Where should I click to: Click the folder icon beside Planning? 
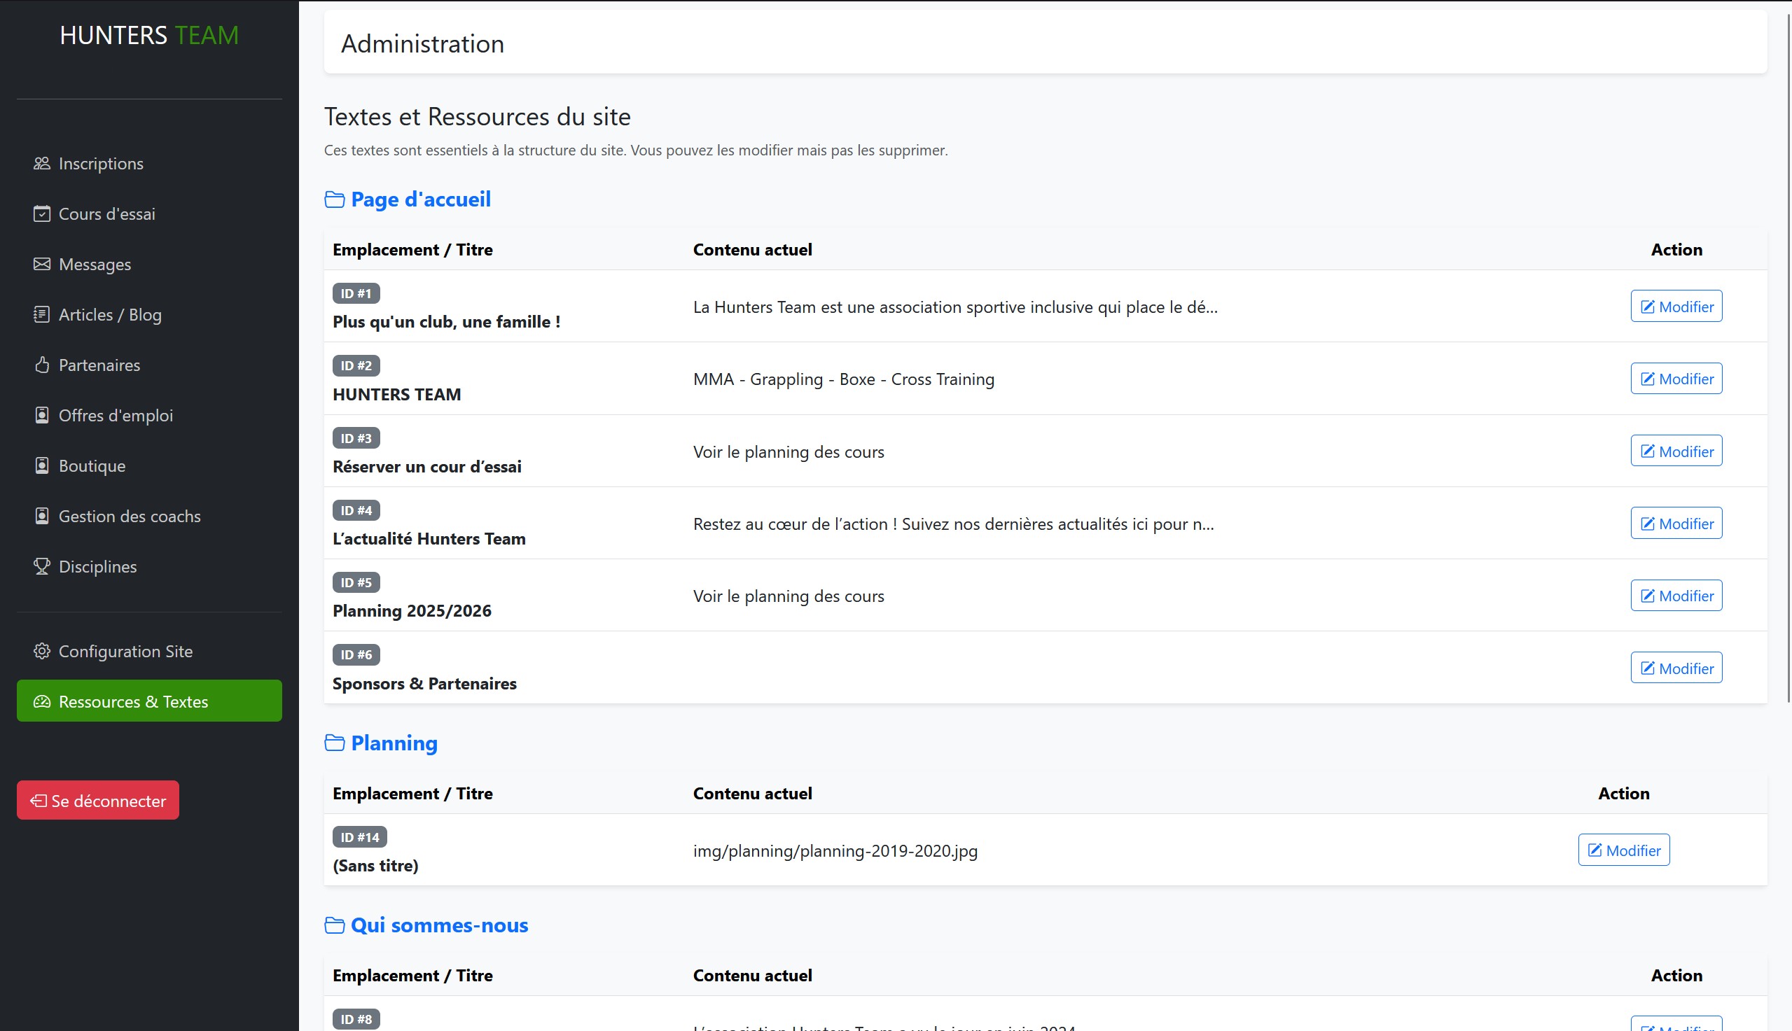tap(334, 743)
